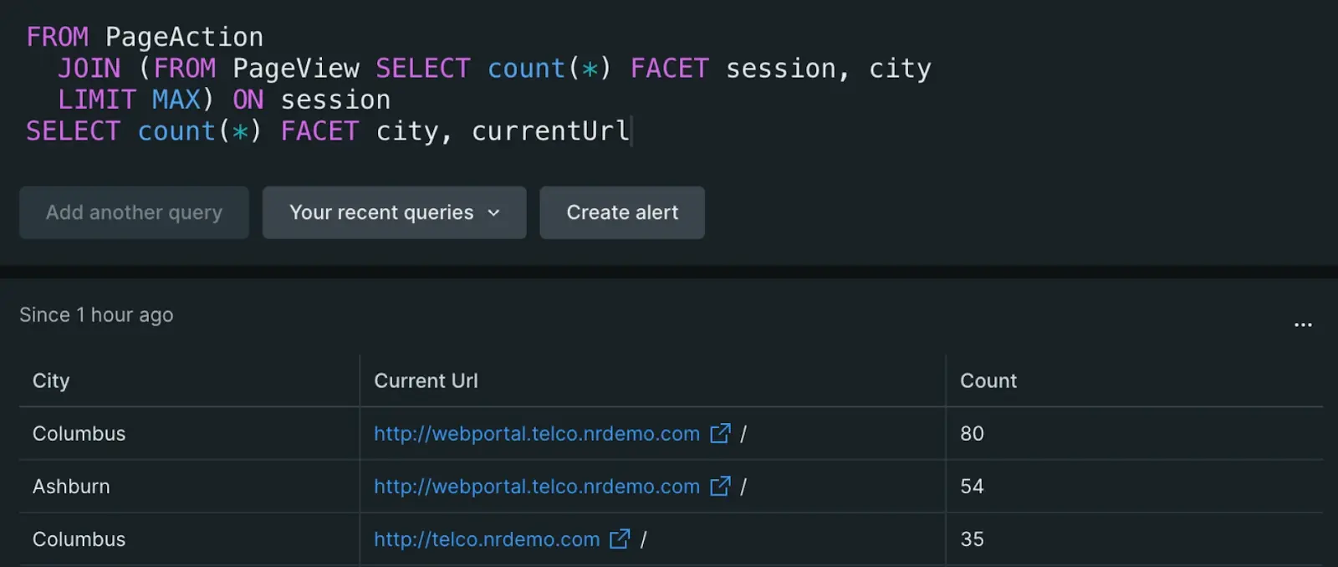Sort by the City column header
The image size is (1338, 567).
51,381
